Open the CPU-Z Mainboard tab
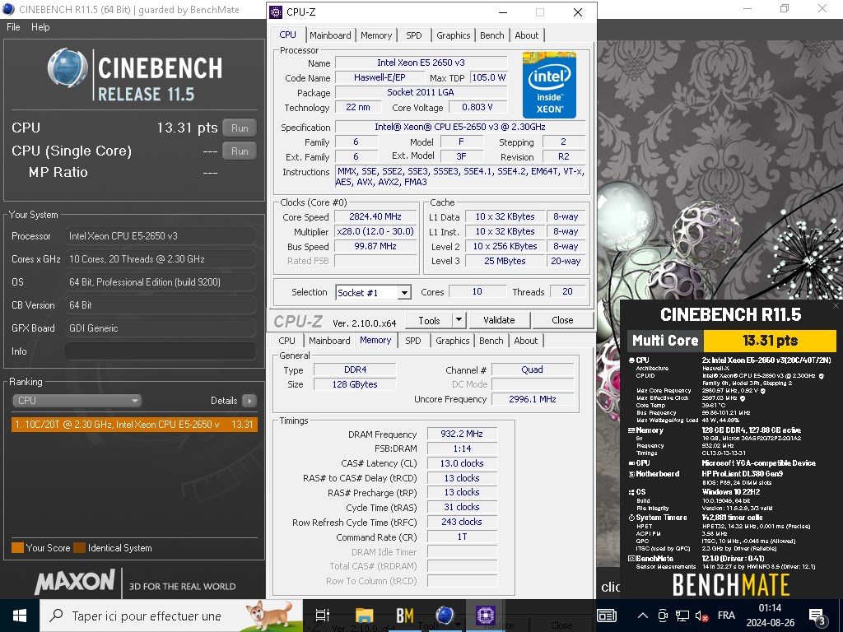Screen dimensions: 843x632 [330, 35]
